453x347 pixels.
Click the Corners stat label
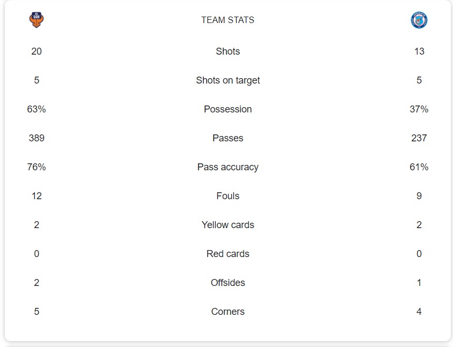click(x=228, y=312)
